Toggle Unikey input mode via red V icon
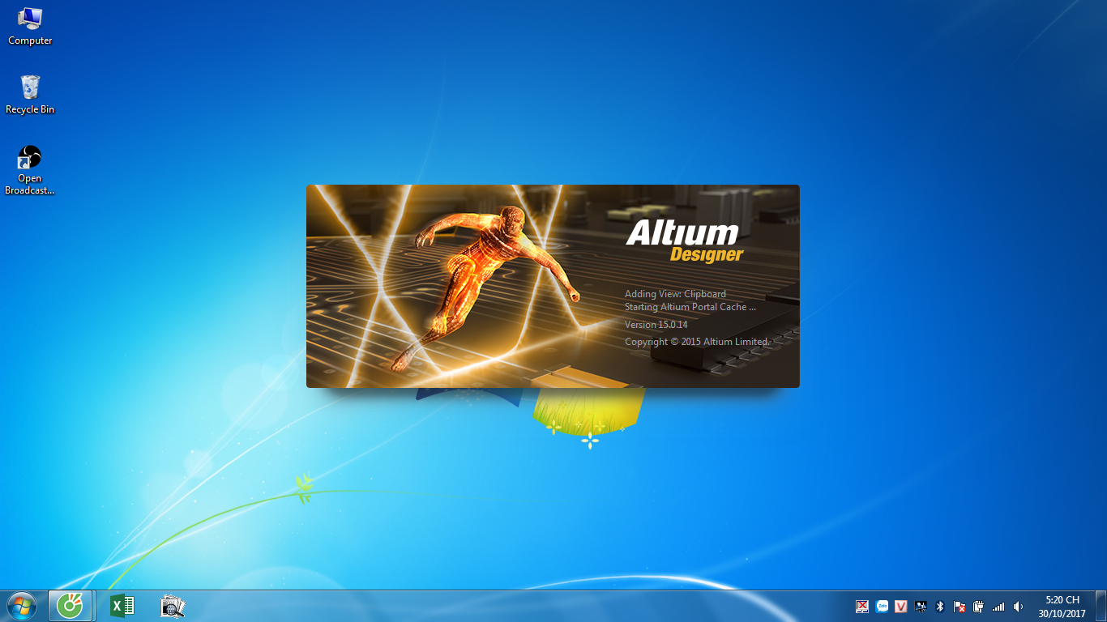Viewport: 1107px width, 622px height. coord(900,606)
